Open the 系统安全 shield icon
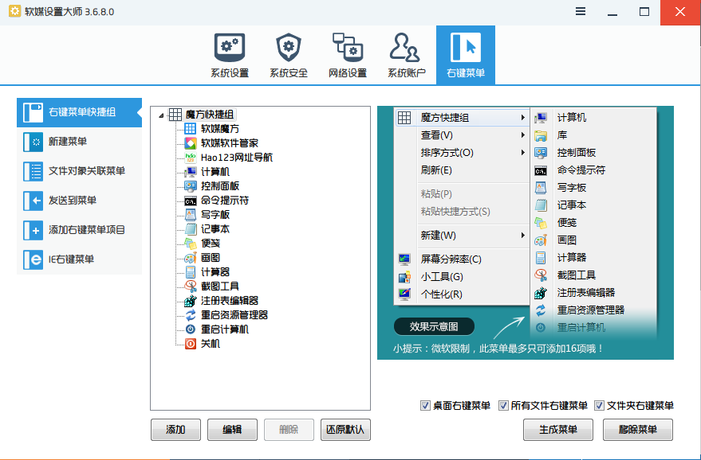This screenshot has width=701, height=460. (289, 47)
